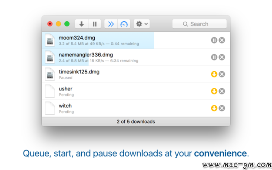The width and height of the screenshot is (272, 170).
Task: Pause the namemangler336.dmg download
Action: [x=214, y=57]
